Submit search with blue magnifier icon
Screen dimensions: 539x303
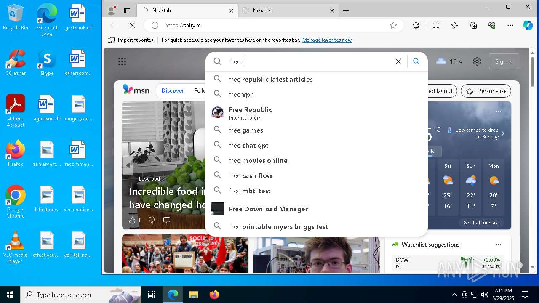[x=416, y=61]
